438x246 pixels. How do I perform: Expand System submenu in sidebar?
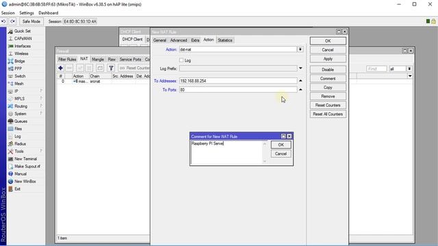[25, 114]
